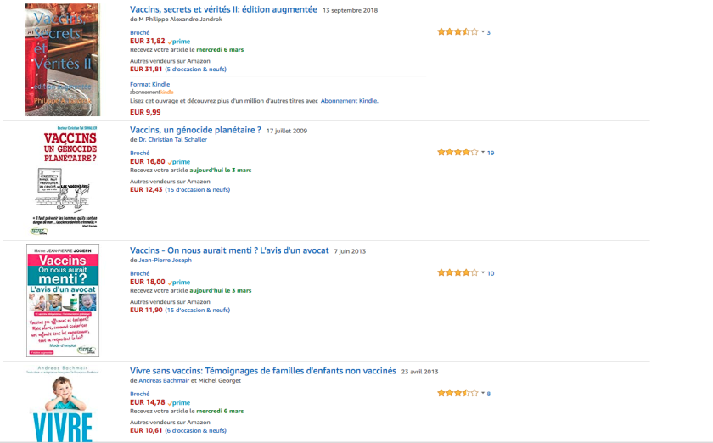Select Format Kindle for the first book
The height and width of the screenshot is (443, 713).
(149, 84)
